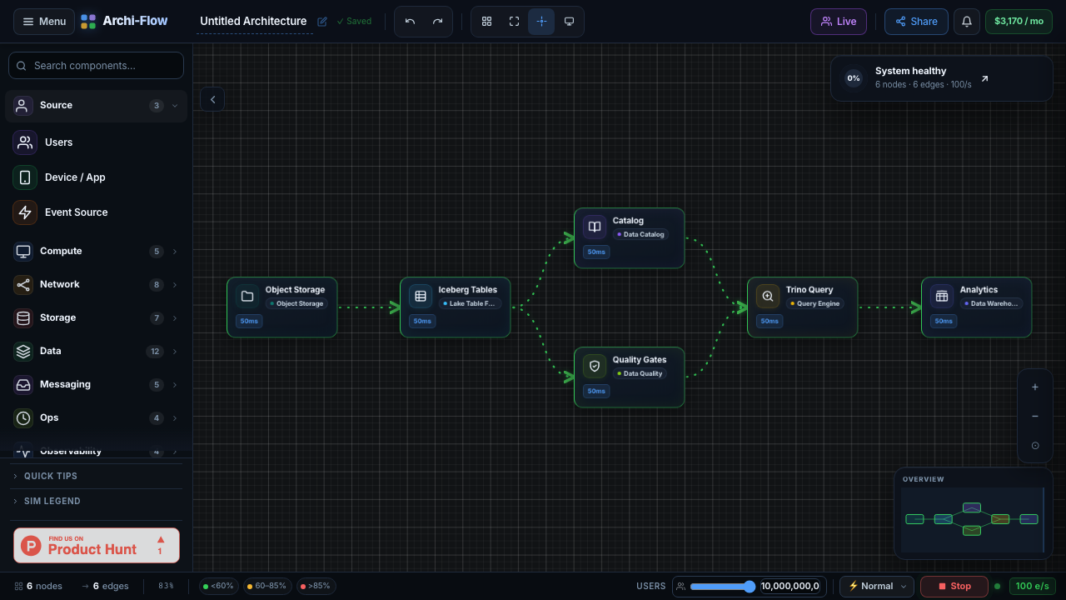This screenshot has width=1066, height=600.
Task: Open the notifications bell icon
Action: point(967,22)
